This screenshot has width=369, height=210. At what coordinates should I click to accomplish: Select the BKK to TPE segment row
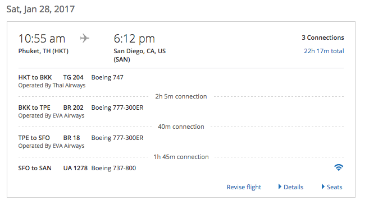181,111
